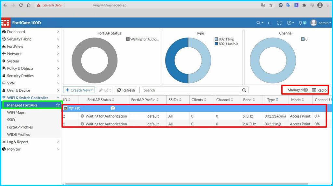The height and width of the screenshot is (186, 333).
Task: Open browser profile avatar icon
Action: [x=320, y=5]
